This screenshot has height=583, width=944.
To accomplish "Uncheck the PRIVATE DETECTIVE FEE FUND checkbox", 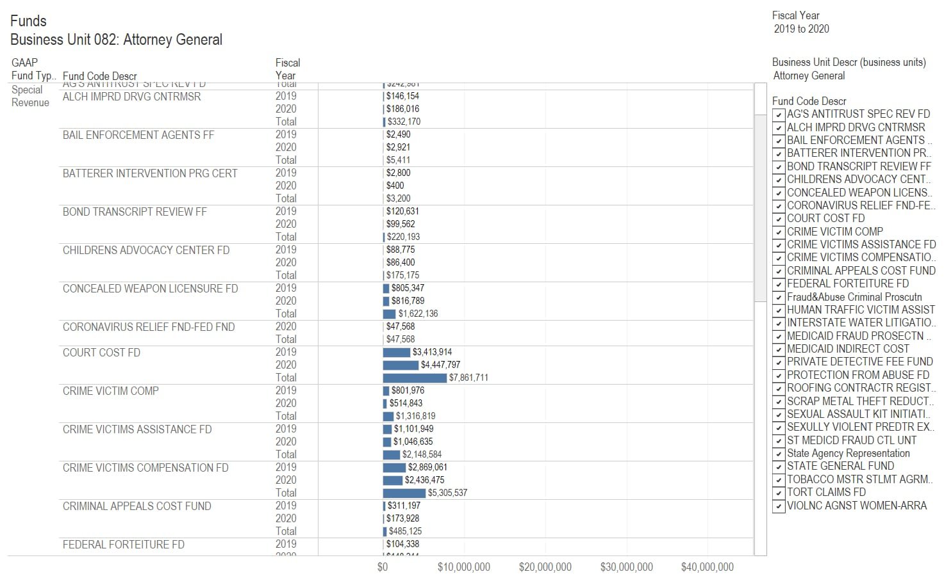I will (779, 362).
